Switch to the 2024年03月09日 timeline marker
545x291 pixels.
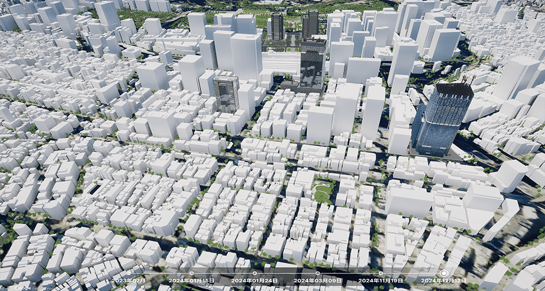[x=317, y=273]
